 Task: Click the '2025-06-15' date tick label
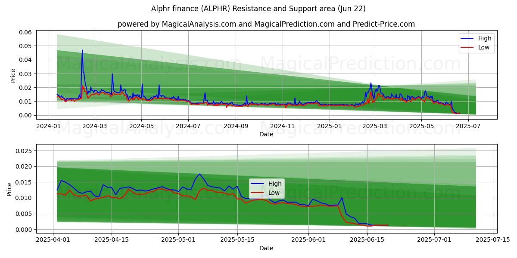point(367,240)
